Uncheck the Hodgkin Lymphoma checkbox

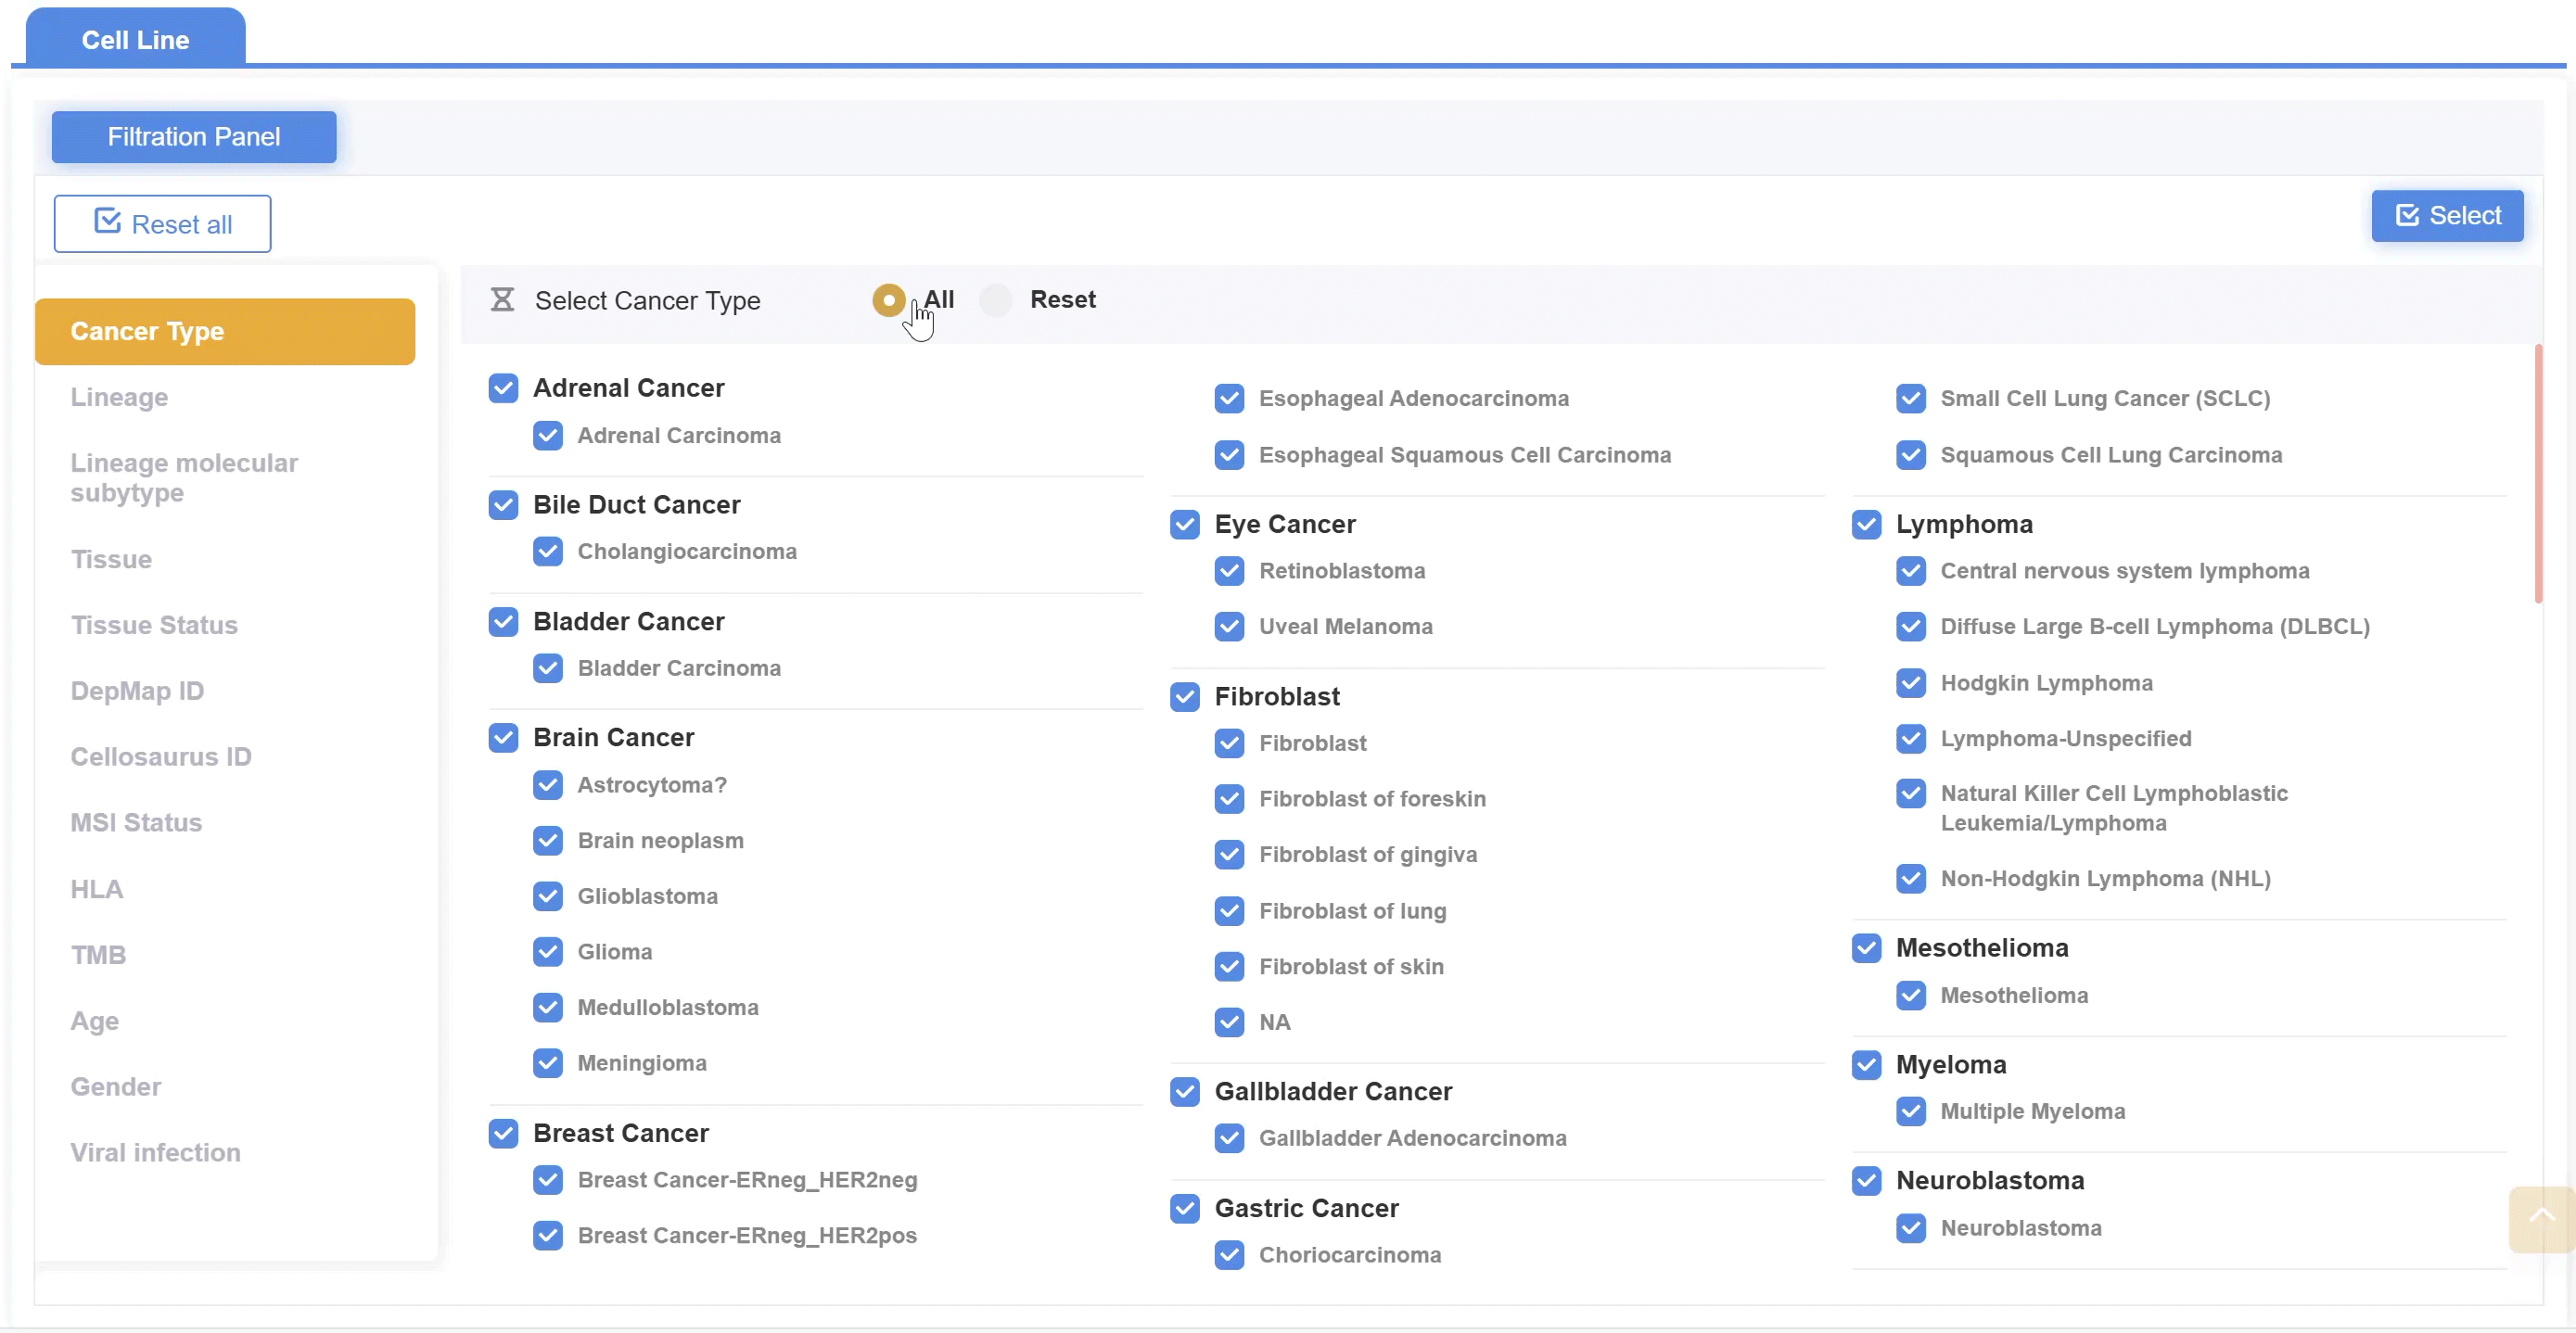click(1910, 683)
